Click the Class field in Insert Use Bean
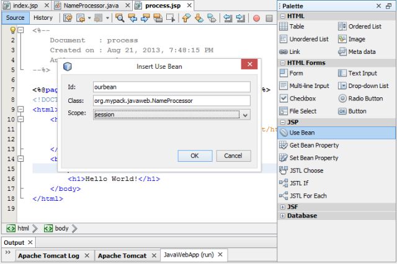Image resolution: width=397 pixels, height=264 pixels. click(x=172, y=100)
